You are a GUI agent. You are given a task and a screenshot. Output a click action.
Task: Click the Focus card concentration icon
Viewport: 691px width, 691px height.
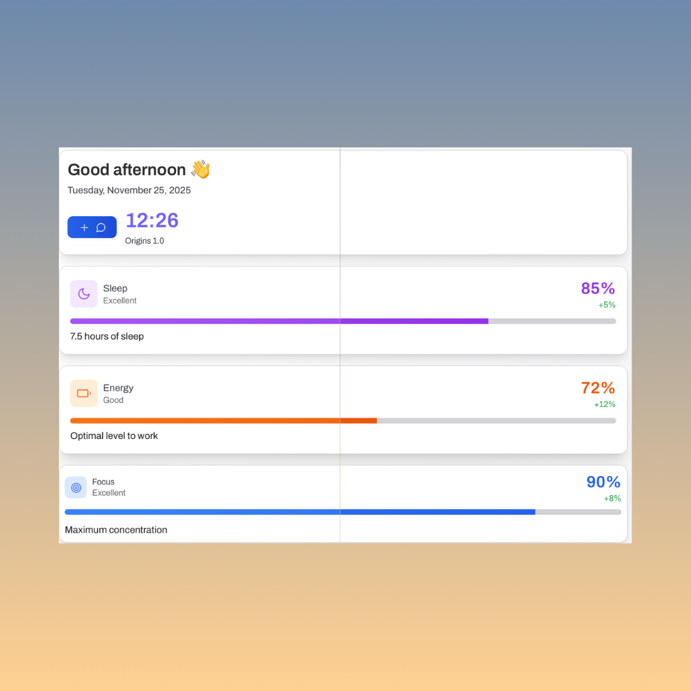[76, 488]
